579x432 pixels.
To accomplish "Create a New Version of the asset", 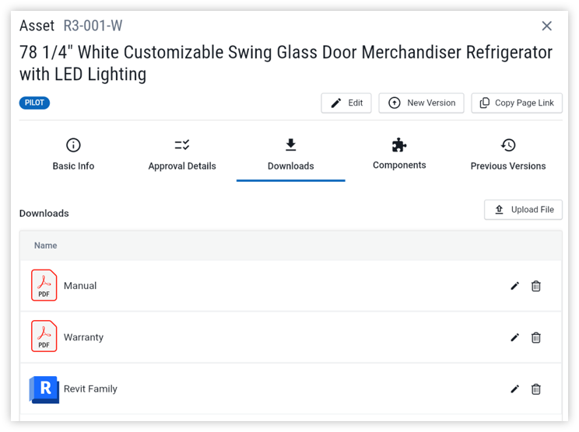I will (421, 103).
